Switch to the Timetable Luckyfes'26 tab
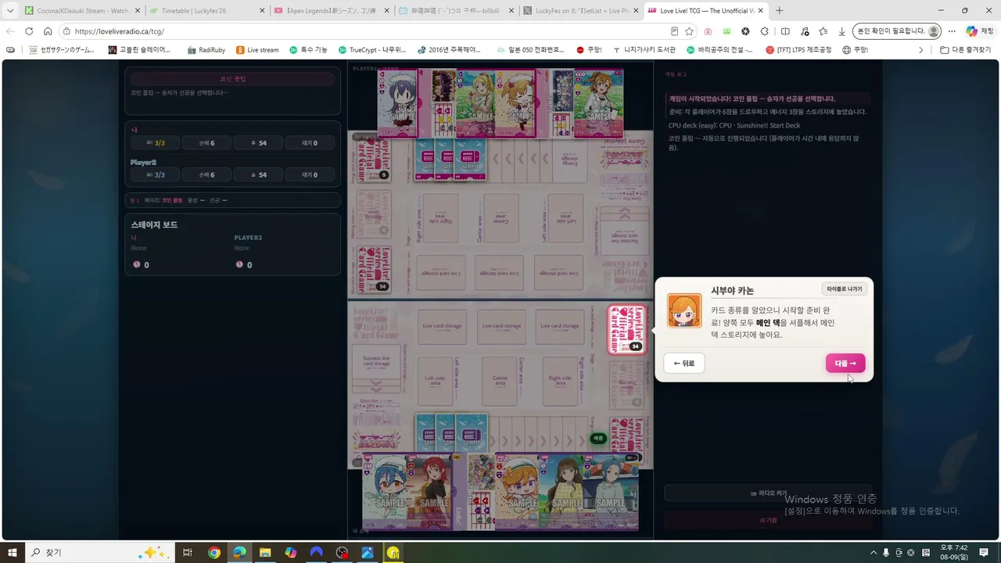Screen dimensions: 1001x563 tap(206, 11)
